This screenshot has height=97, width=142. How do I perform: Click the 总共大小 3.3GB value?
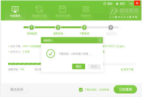26,52
